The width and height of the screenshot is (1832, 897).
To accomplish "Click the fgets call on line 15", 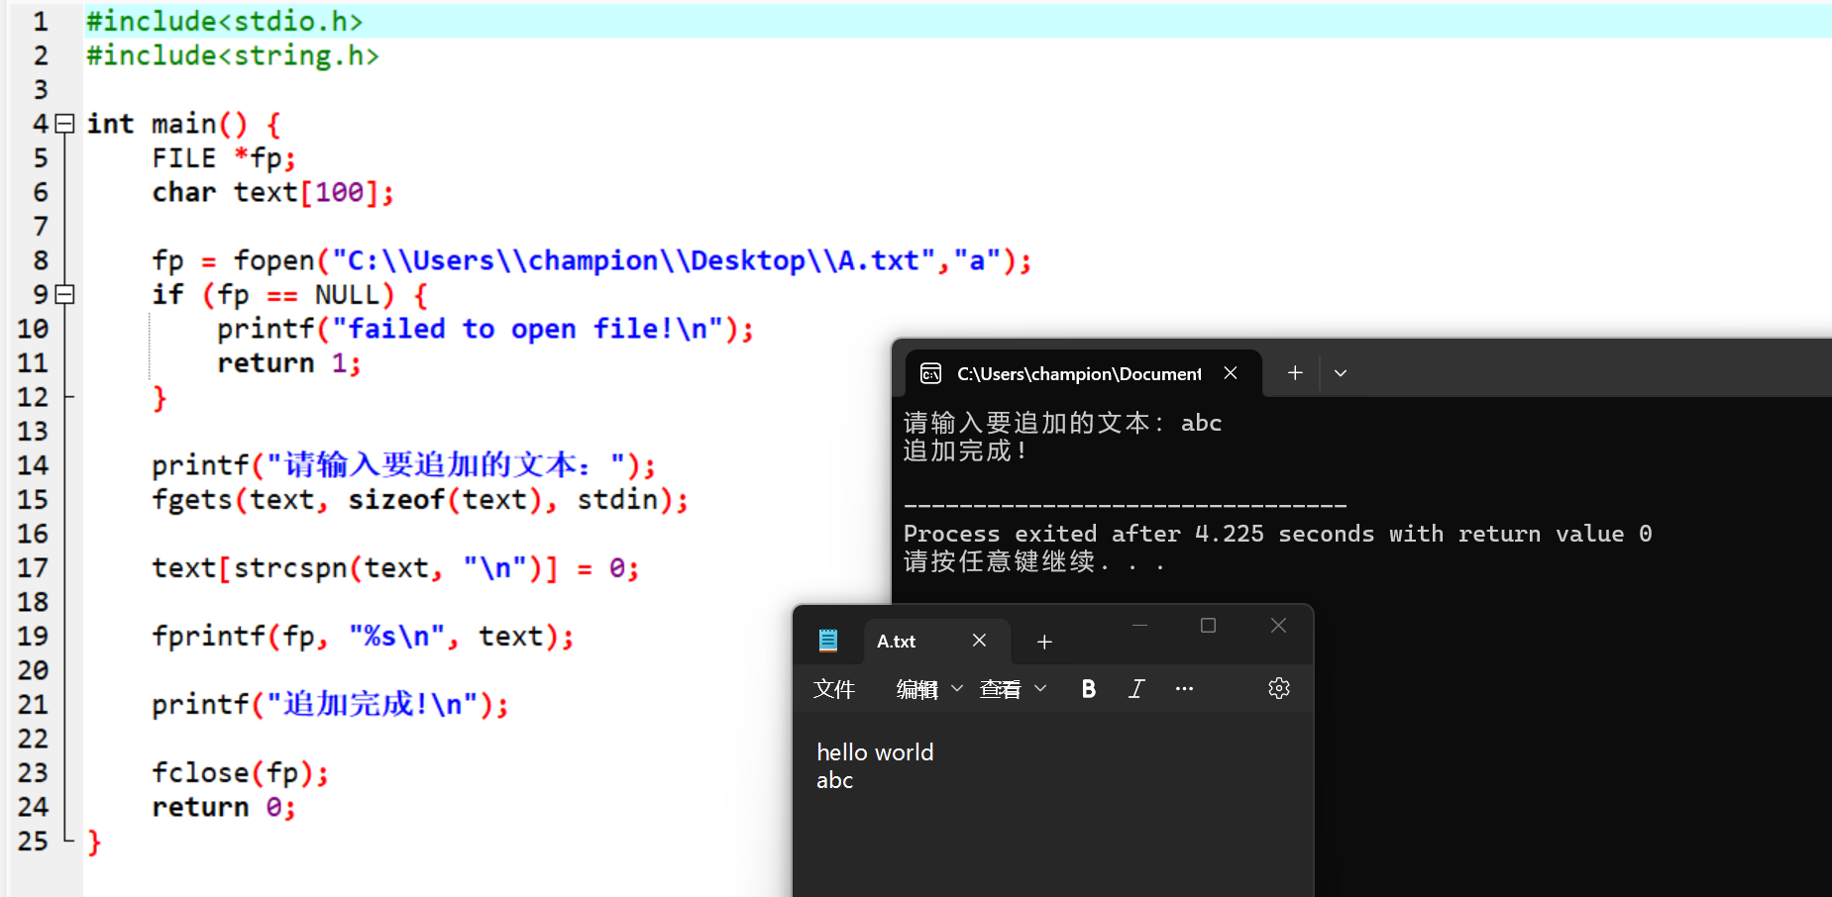I will click(x=420, y=500).
